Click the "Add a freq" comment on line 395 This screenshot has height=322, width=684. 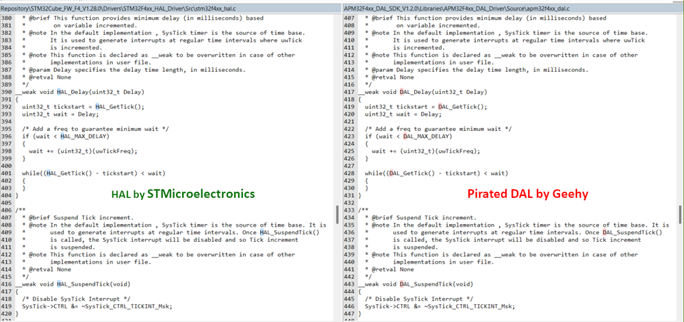tap(95, 129)
